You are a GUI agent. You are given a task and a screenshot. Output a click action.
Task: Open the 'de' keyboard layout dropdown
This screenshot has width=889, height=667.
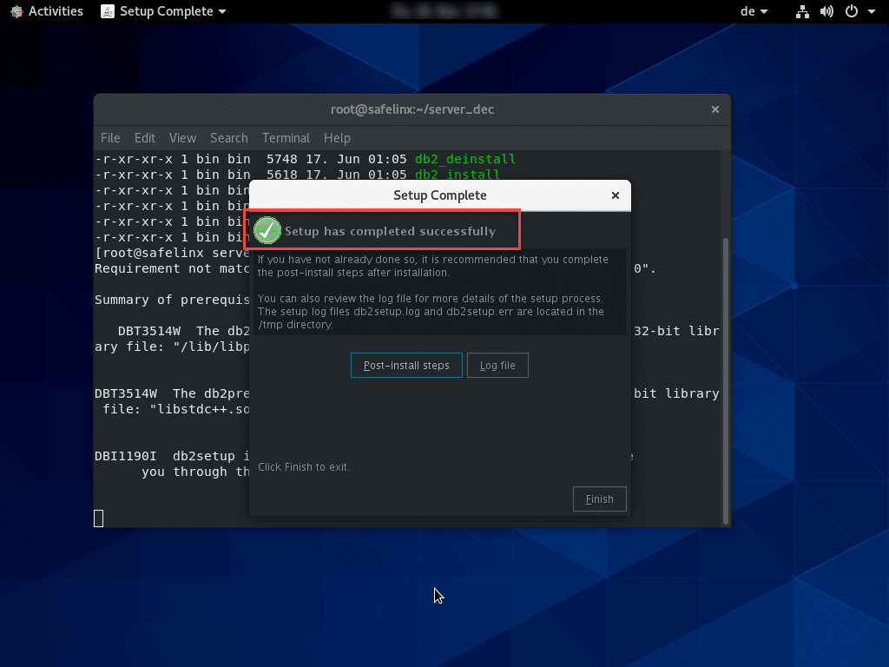click(752, 11)
